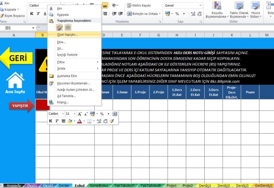Toggle italic in the mini toolbar
274x188 pixels.
pyautogui.click(x=57, y=121)
